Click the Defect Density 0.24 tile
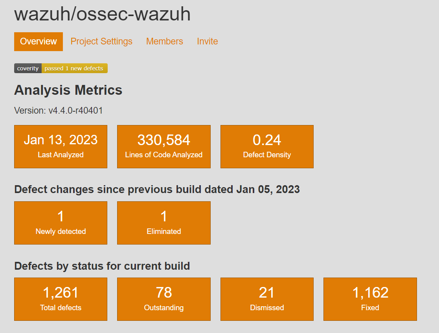This screenshot has width=439, height=333. [267, 146]
